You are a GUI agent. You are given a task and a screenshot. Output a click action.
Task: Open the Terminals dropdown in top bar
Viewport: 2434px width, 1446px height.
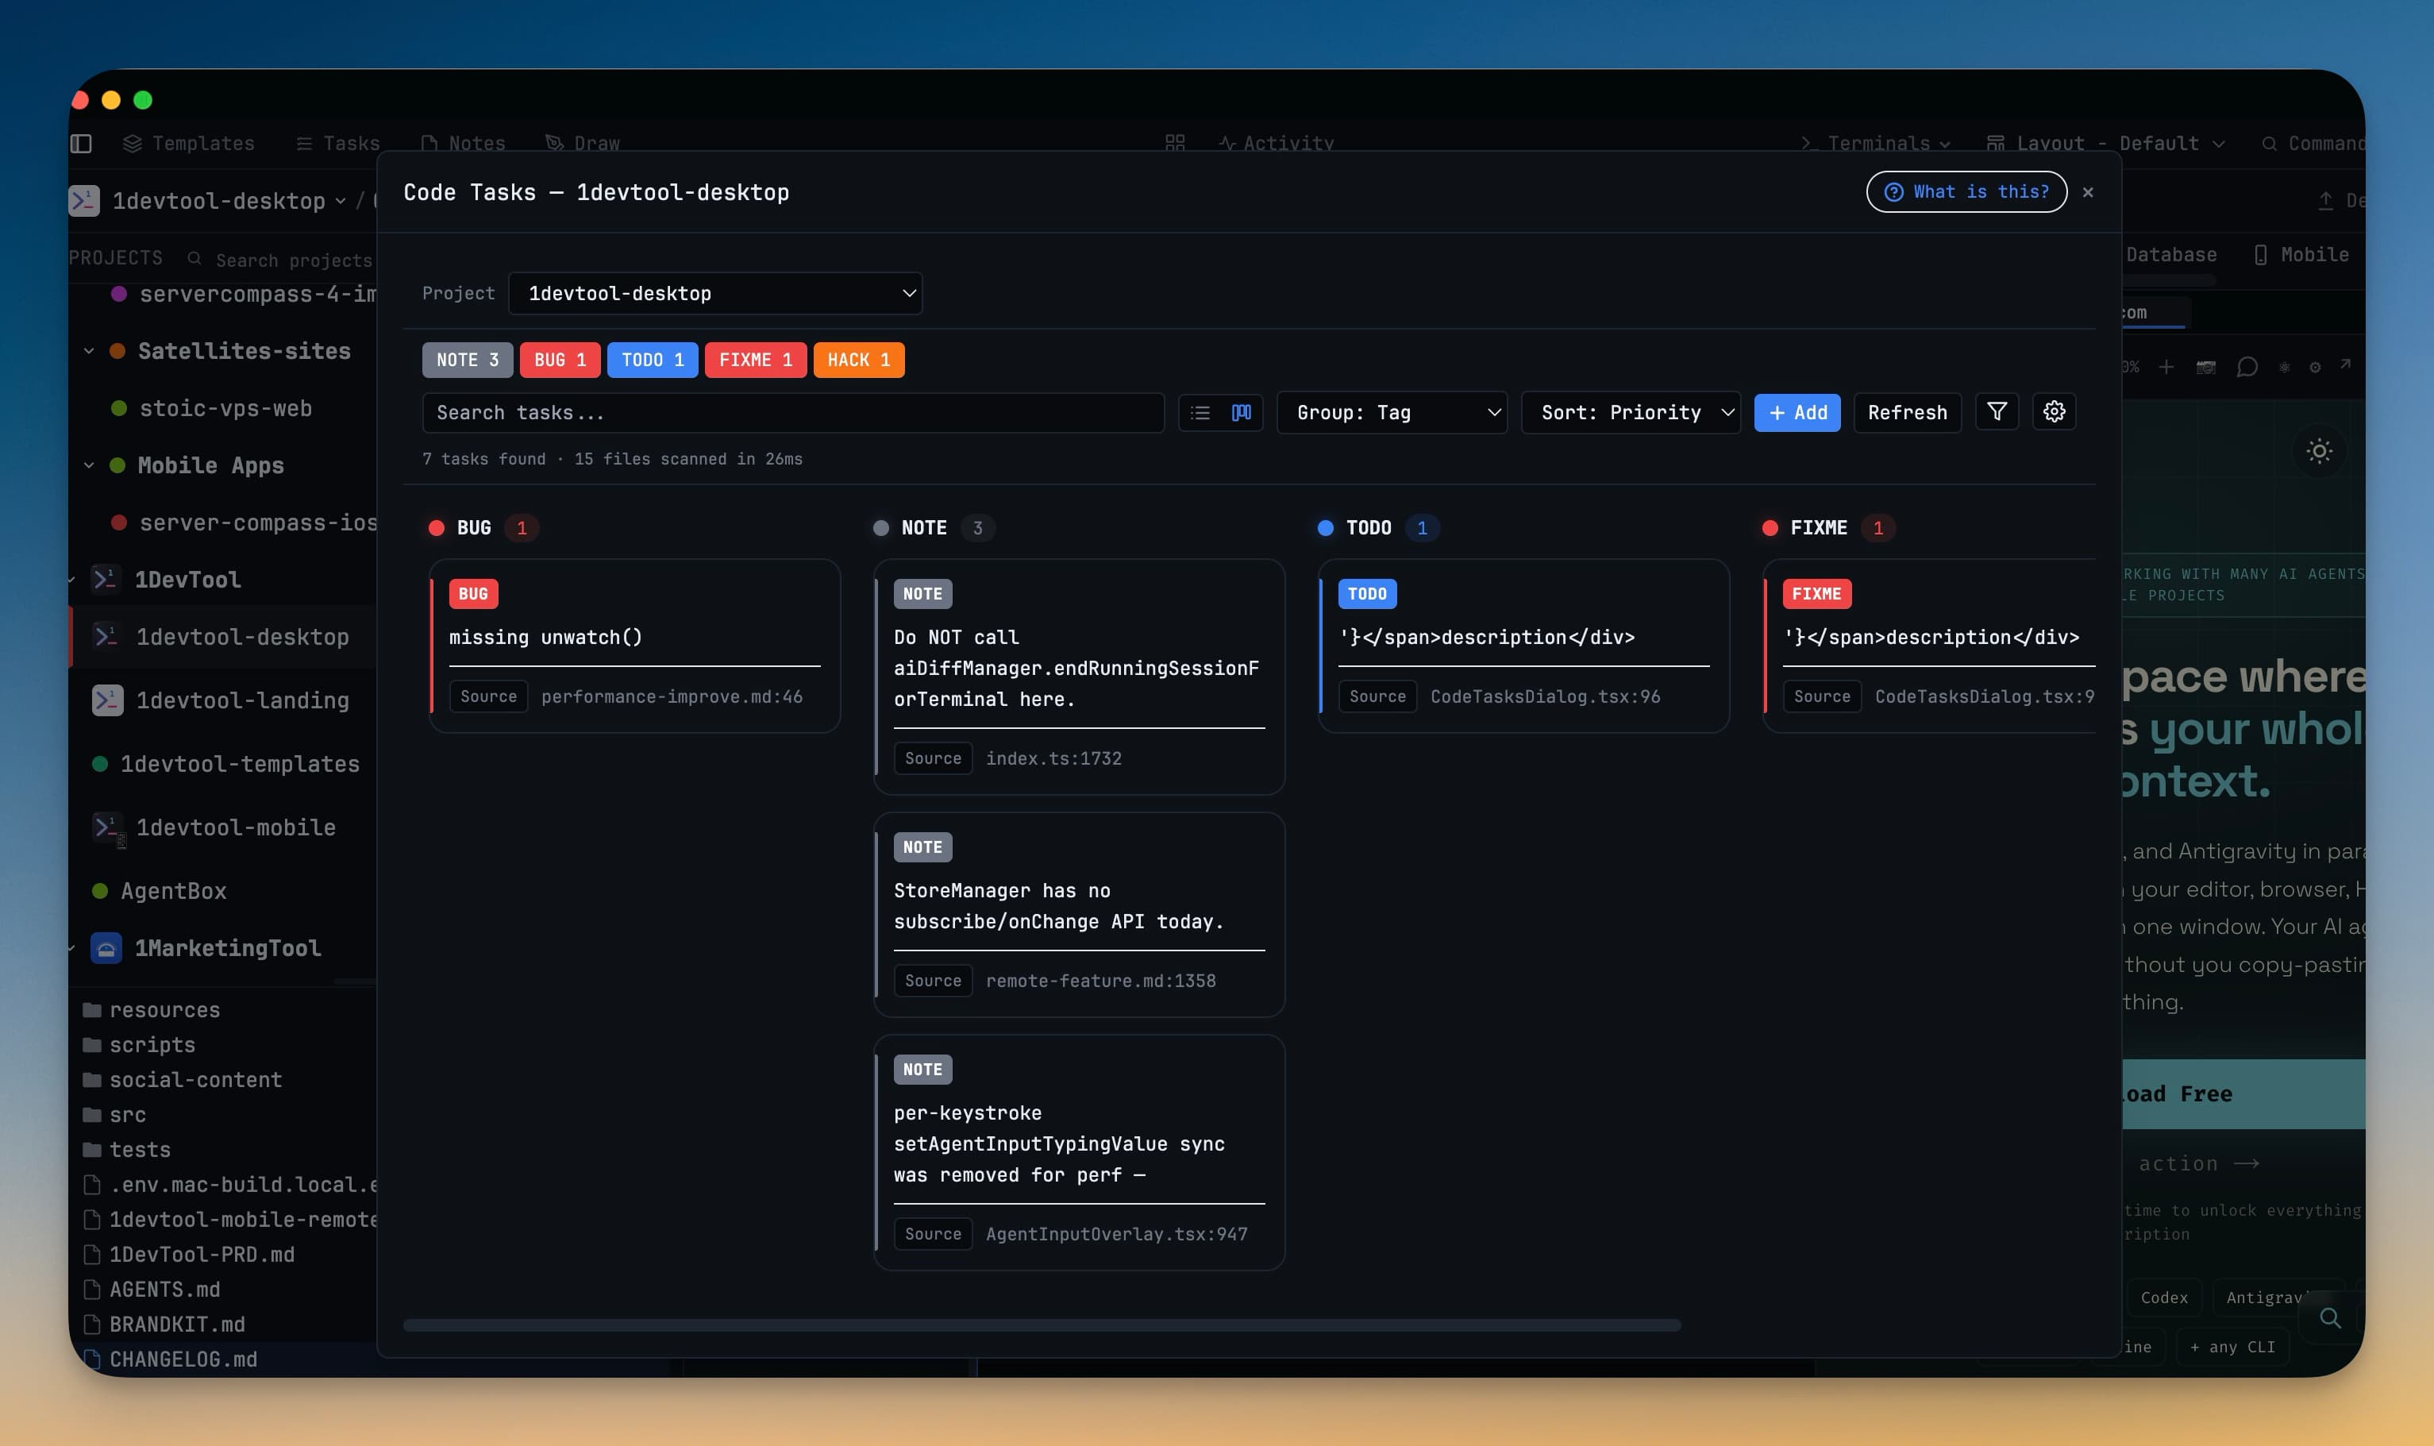tap(1876, 143)
